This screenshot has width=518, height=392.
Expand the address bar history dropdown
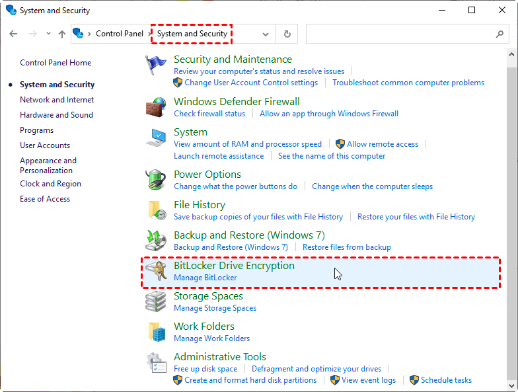click(x=266, y=34)
